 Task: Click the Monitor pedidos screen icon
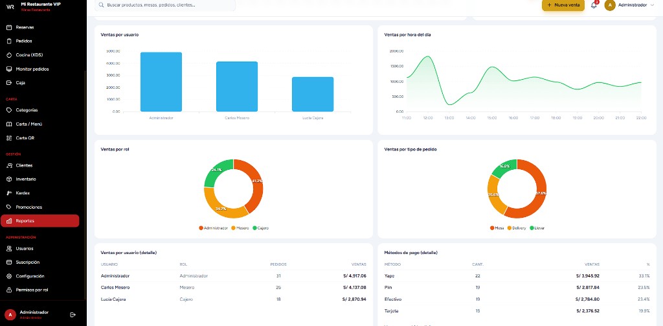coord(9,69)
